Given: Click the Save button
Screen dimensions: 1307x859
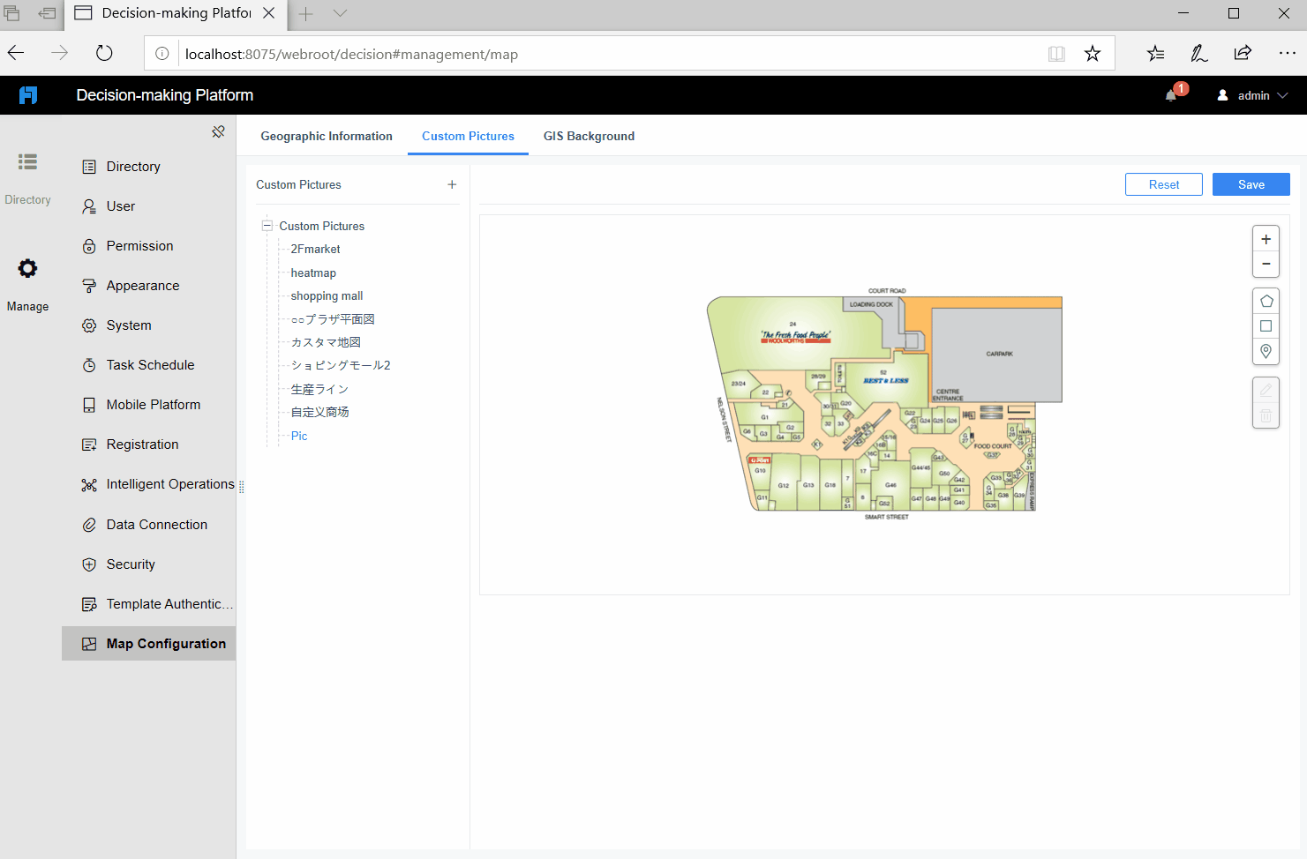Looking at the screenshot, I should [1251, 184].
